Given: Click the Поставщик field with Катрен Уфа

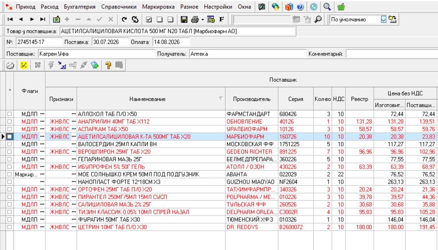Looking at the screenshot, I should 97,54.
